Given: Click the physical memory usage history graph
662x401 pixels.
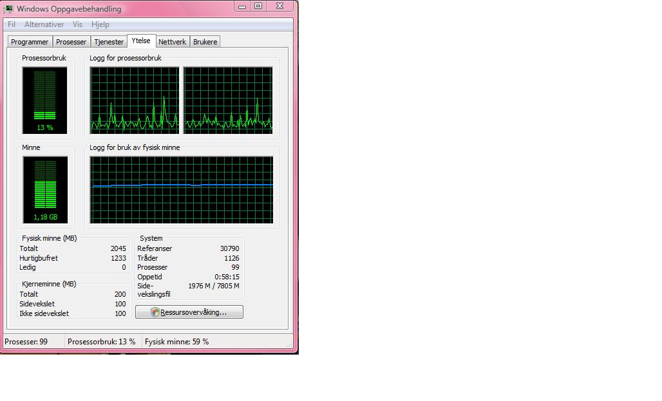Looking at the screenshot, I should click(x=182, y=190).
